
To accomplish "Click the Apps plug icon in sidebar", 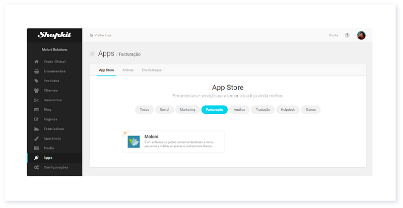I will click(x=36, y=158).
